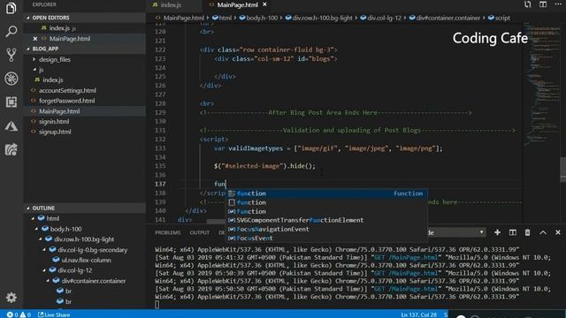The width and height of the screenshot is (566, 318).
Task: Collapse div#container.container in Outline
Action: [48, 281]
